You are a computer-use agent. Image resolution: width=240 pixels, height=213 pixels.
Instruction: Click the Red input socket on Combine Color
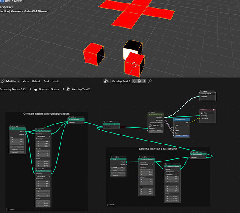click(173, 128)
